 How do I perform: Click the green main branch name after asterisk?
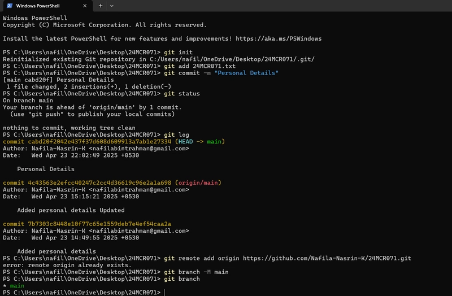(17, 286)
